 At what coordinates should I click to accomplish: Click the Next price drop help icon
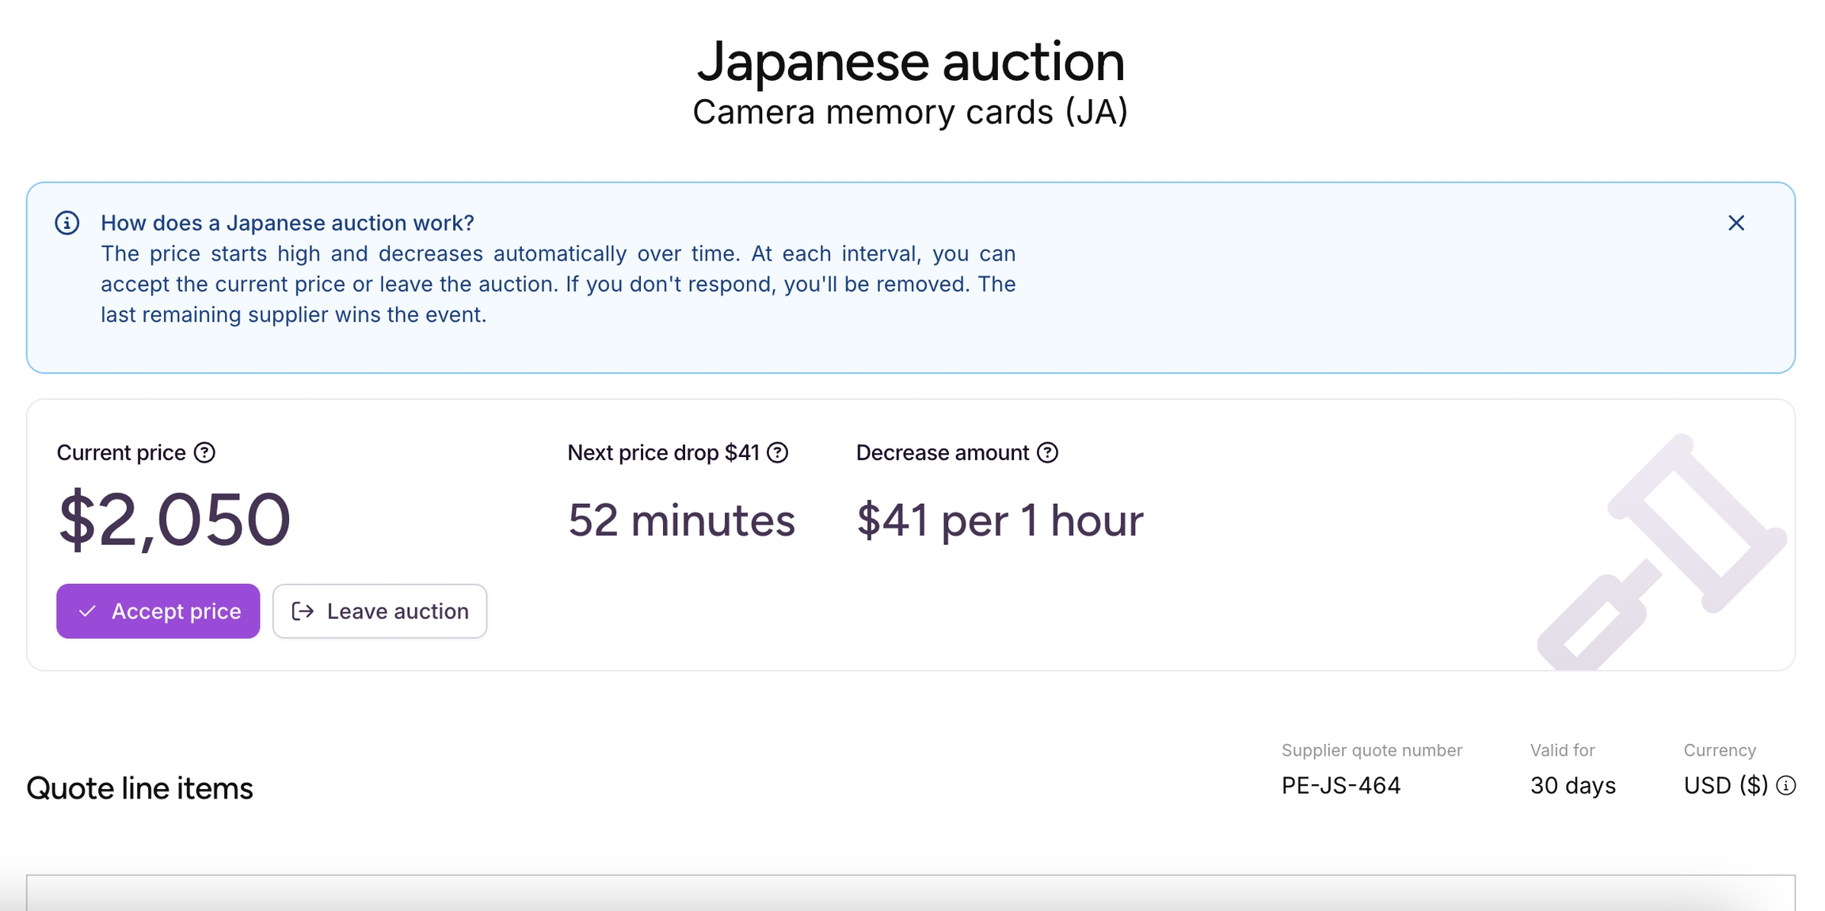tap(778, 452)
